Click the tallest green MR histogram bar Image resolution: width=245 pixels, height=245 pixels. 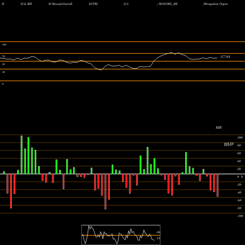point(22,155)
